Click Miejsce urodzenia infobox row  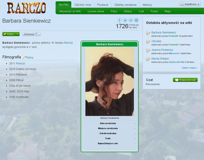(x=110, y=128)
